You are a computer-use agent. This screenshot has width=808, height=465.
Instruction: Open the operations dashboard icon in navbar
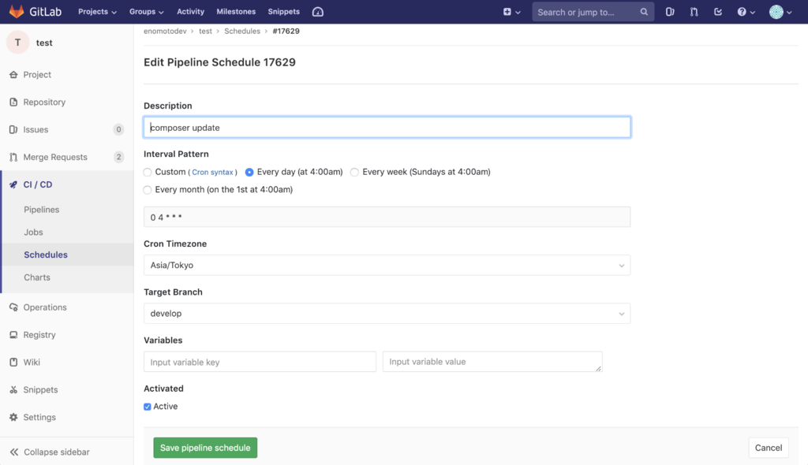coord(318,12)
